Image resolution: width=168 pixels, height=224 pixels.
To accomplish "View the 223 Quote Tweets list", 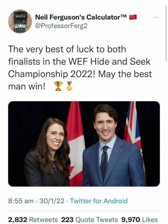I will point(90,220).
